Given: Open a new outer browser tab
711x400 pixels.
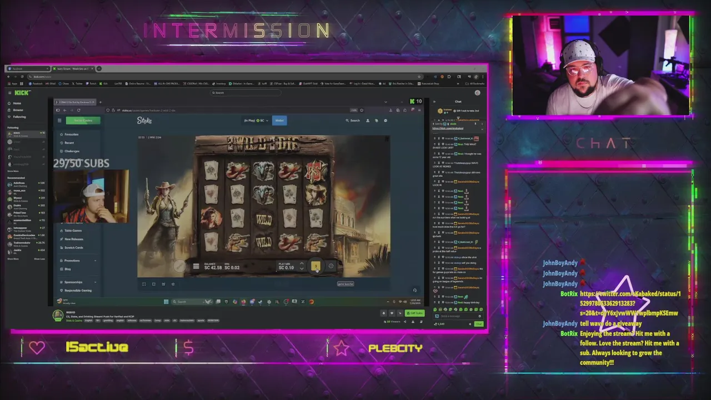Looking at the screenshot, I should (x=99, y=69).
